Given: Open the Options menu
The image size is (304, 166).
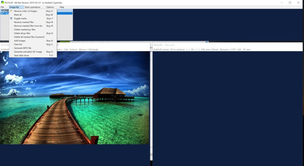Looking at the screenshot, I should click(50, 7).
